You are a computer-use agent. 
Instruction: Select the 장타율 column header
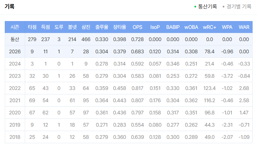point(120,27)
